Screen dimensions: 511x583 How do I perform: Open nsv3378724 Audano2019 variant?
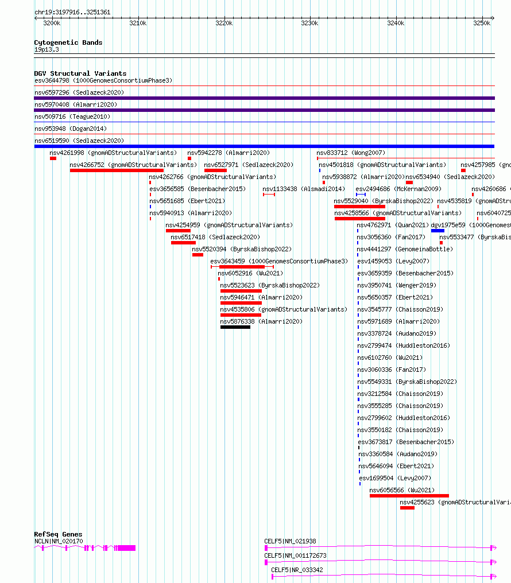[397, 333]
